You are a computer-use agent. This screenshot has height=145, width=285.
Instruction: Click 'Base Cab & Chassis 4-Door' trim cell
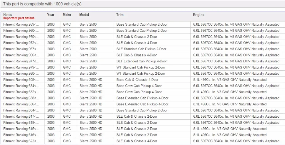coord(152,80)
